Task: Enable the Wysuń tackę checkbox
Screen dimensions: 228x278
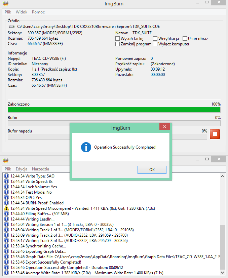Action: [117, 38]
